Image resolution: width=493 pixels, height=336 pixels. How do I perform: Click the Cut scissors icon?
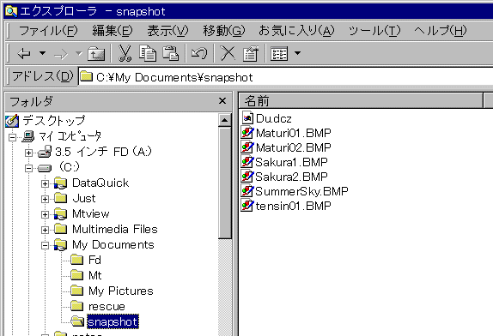tap(125, 53)
